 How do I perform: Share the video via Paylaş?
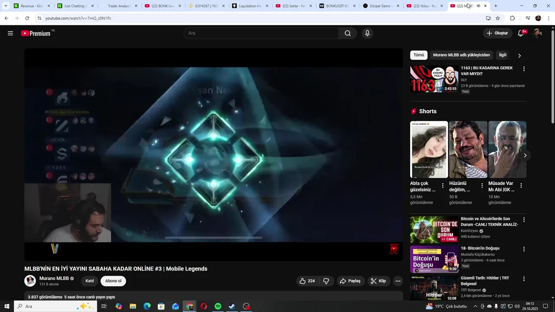coord(350,281)
